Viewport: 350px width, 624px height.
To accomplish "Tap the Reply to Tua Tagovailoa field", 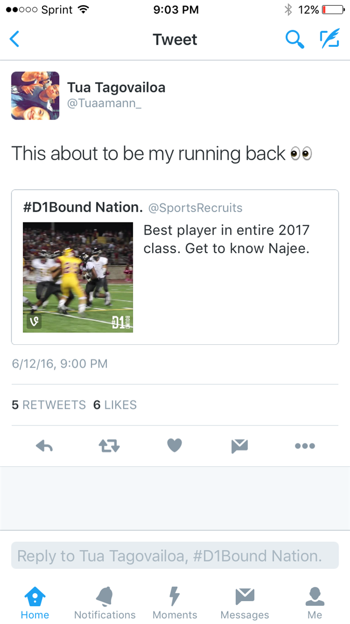I will 175,555.
